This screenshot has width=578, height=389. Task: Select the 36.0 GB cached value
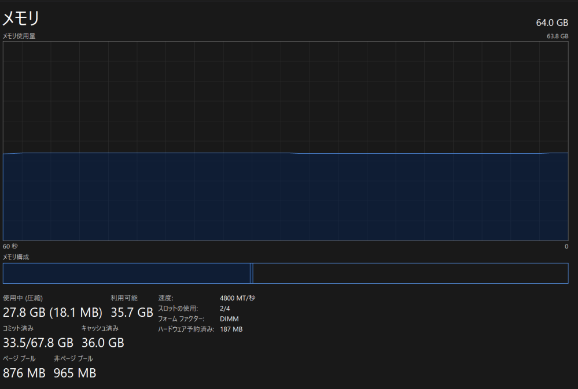[x=103, y=343]
